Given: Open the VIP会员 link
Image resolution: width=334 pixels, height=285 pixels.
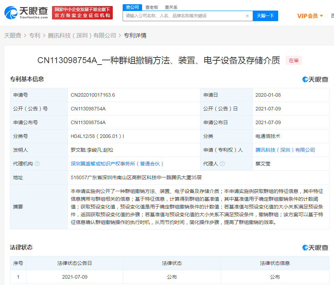Looking at the screenshot, I should point(307,16).
